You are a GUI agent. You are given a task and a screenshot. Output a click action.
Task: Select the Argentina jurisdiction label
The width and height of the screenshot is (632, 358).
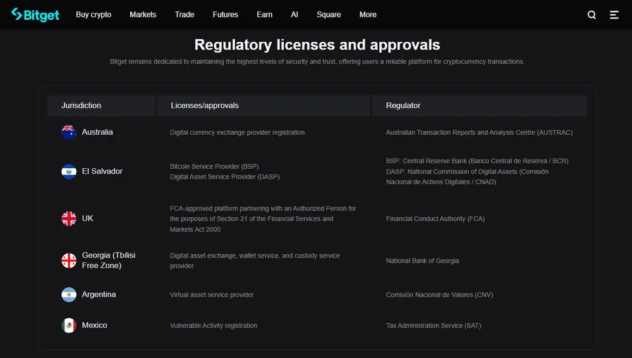pyautogui.click(x=99, y=295)
